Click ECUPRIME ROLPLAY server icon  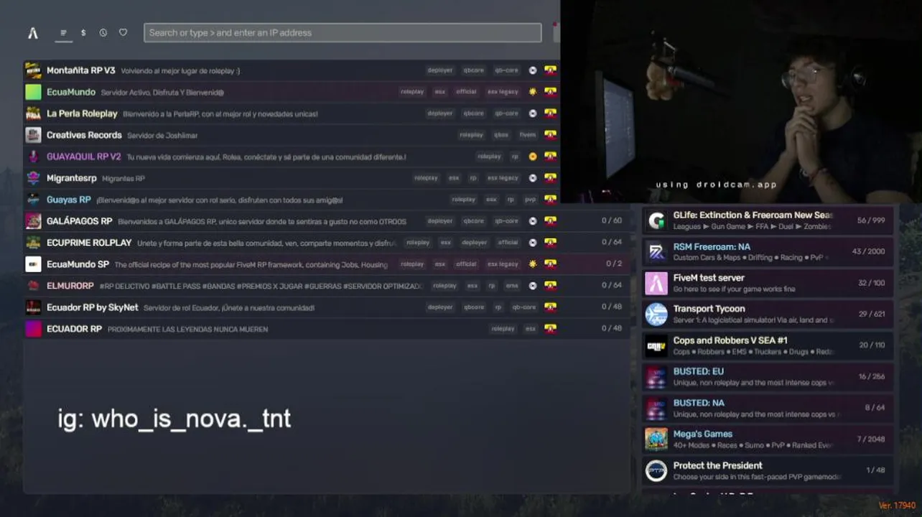33,243
